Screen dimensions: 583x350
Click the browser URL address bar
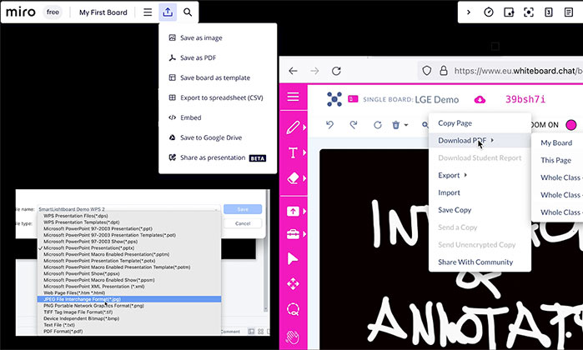tap(513, 71)
